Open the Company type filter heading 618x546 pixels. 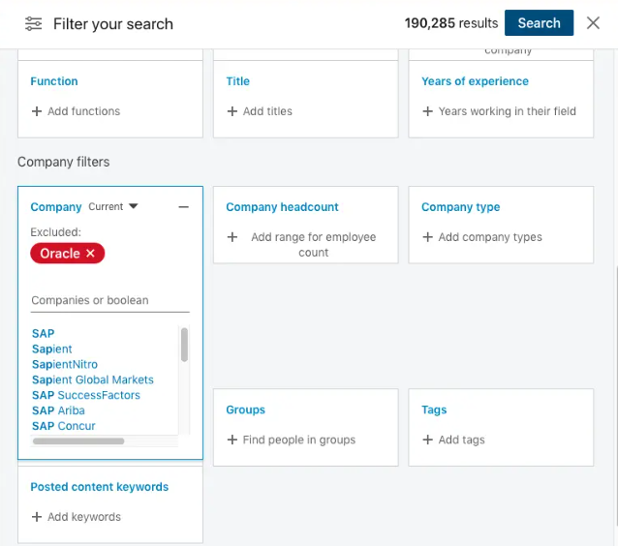[x=460, y=207]
